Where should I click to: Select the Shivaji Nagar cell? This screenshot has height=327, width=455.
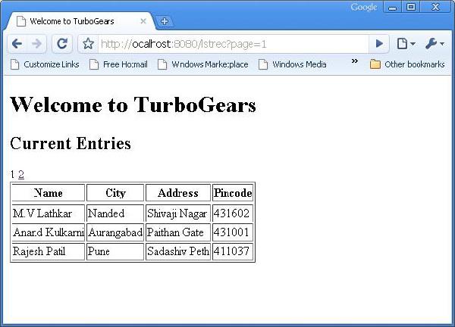click(178, 213)
